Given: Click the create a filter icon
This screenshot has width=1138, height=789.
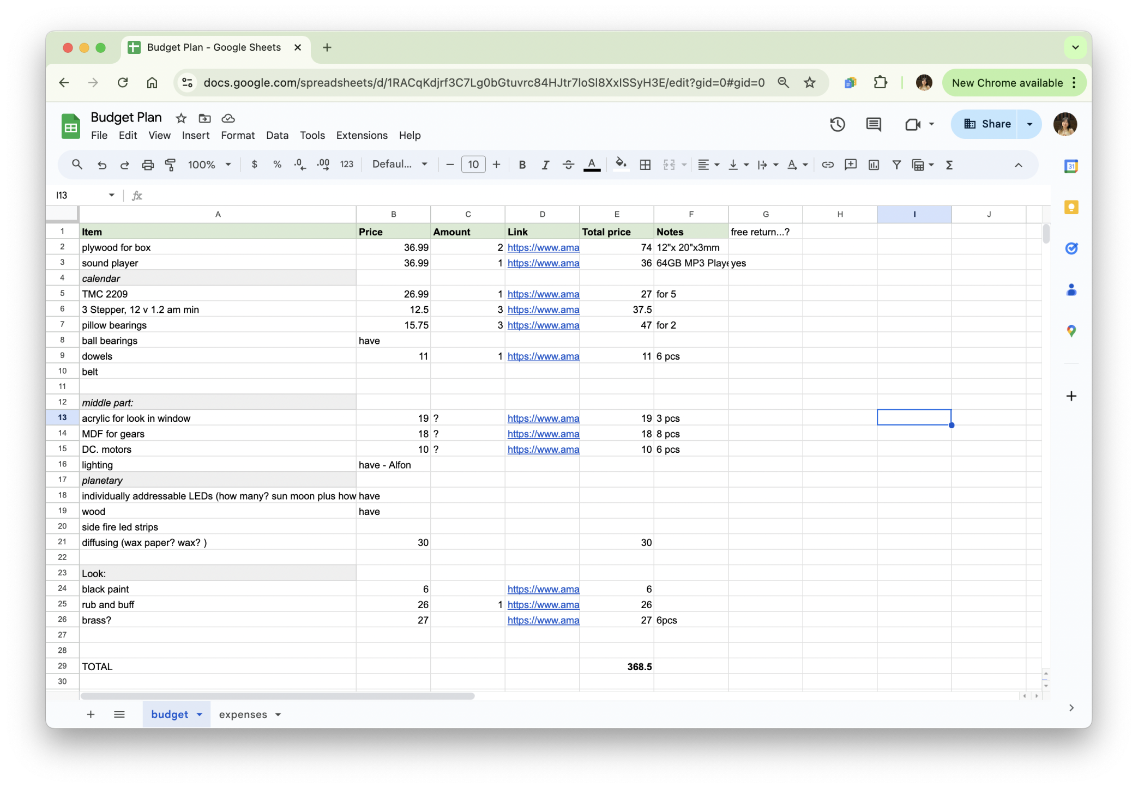Looking at the screenshot, I should coord(896,165).
